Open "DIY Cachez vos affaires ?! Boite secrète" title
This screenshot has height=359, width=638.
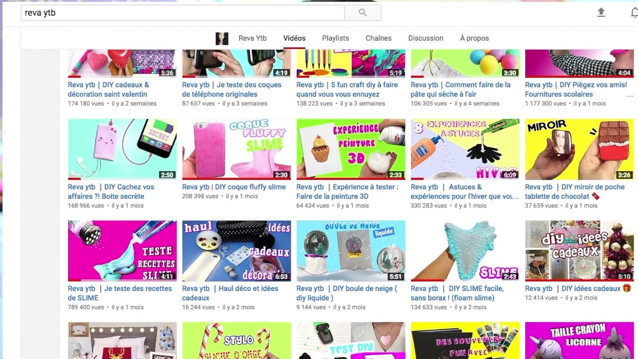[111, 191]
